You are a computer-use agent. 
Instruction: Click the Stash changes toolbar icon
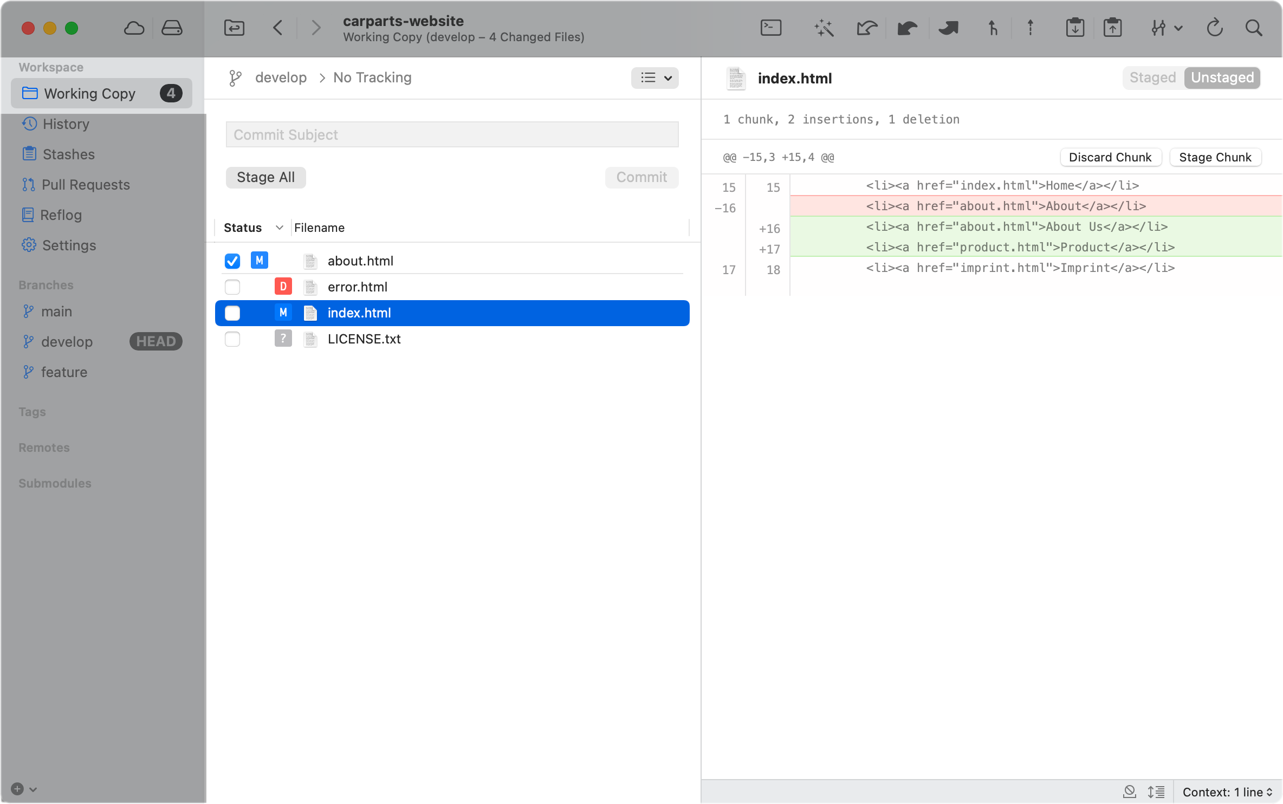point(1075,28)
